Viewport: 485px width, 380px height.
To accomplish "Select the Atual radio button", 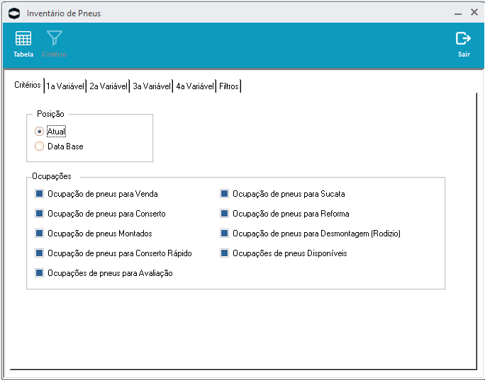I will point(39,131).
